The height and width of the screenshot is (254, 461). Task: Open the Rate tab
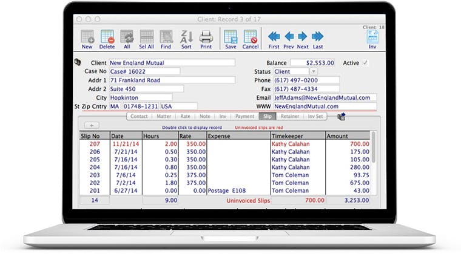(185, 116)
